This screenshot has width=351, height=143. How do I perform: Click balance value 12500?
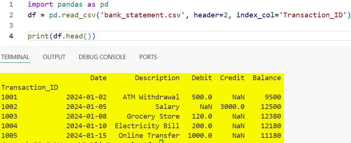pos(271,107)
